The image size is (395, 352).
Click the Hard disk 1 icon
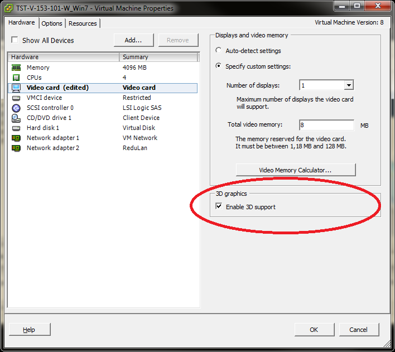16,128
